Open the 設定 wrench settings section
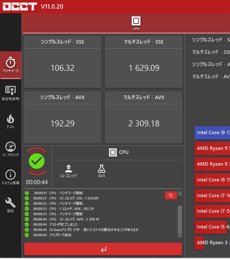This screenshot has height=259, width=230. point(11,205)
